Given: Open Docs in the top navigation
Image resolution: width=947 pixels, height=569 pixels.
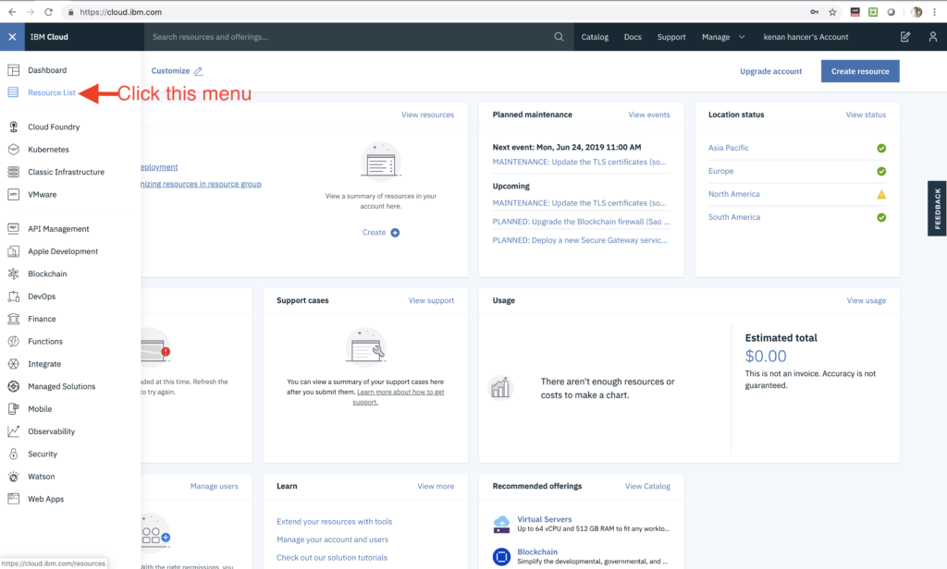Looking at the screenshot, I should point(633,37).
